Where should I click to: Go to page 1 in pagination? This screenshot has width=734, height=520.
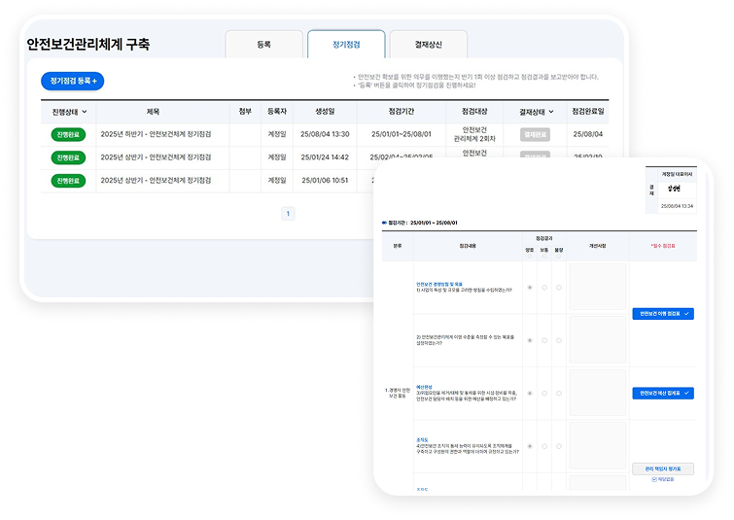(x=288, y=213)
